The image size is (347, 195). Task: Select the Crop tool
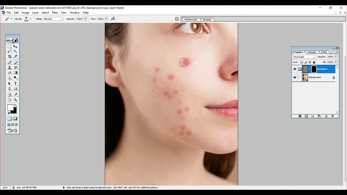tap(9, 56)
